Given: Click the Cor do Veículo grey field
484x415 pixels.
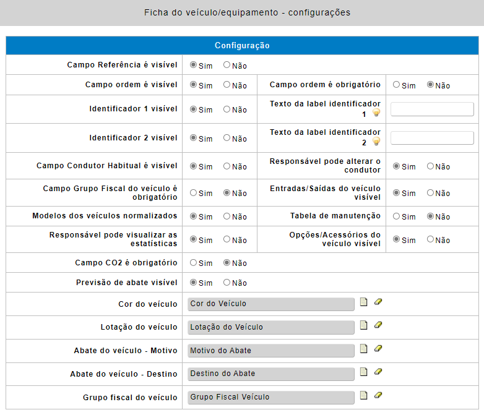Looking at the screenshot, I should coord(271,304).
